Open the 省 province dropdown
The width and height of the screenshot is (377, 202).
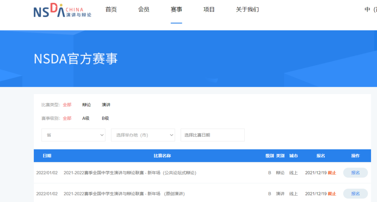[73, 135]
